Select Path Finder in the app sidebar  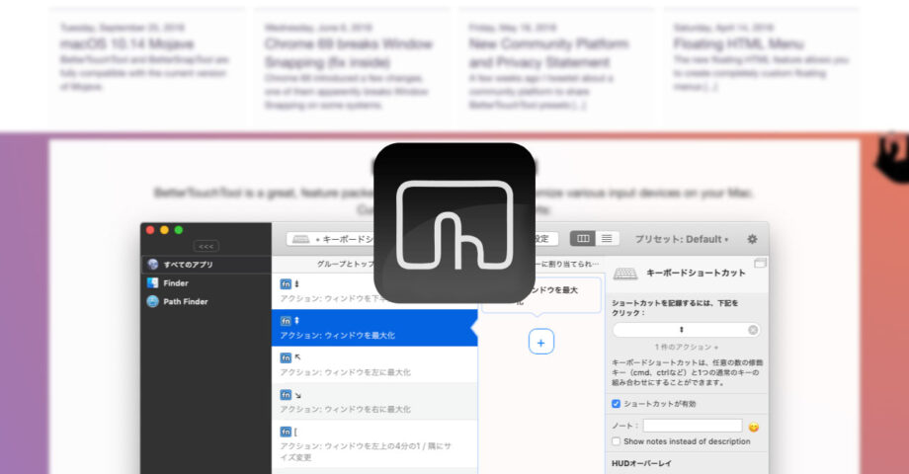pyautogui.click(x=185, y=302)
